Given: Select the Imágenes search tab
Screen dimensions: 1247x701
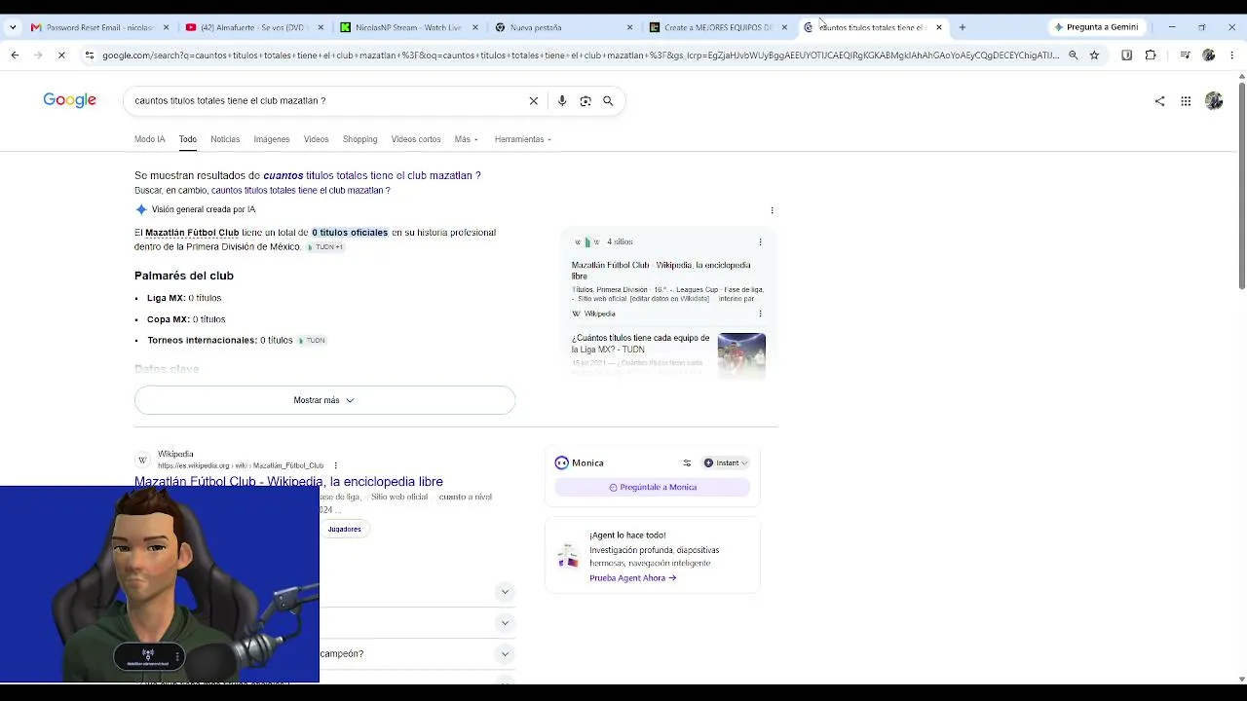Looking at the screenshot, I should pyautogui.click(x=272, y=139).
